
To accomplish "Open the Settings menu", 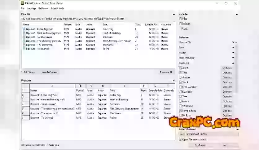I will pos(31,8).
